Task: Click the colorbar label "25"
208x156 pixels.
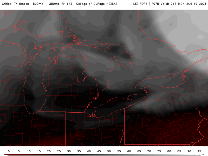Action: tap(59, 151)
